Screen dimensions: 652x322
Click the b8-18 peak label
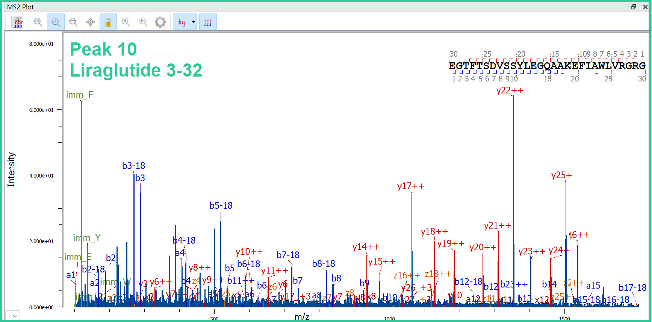324,263
